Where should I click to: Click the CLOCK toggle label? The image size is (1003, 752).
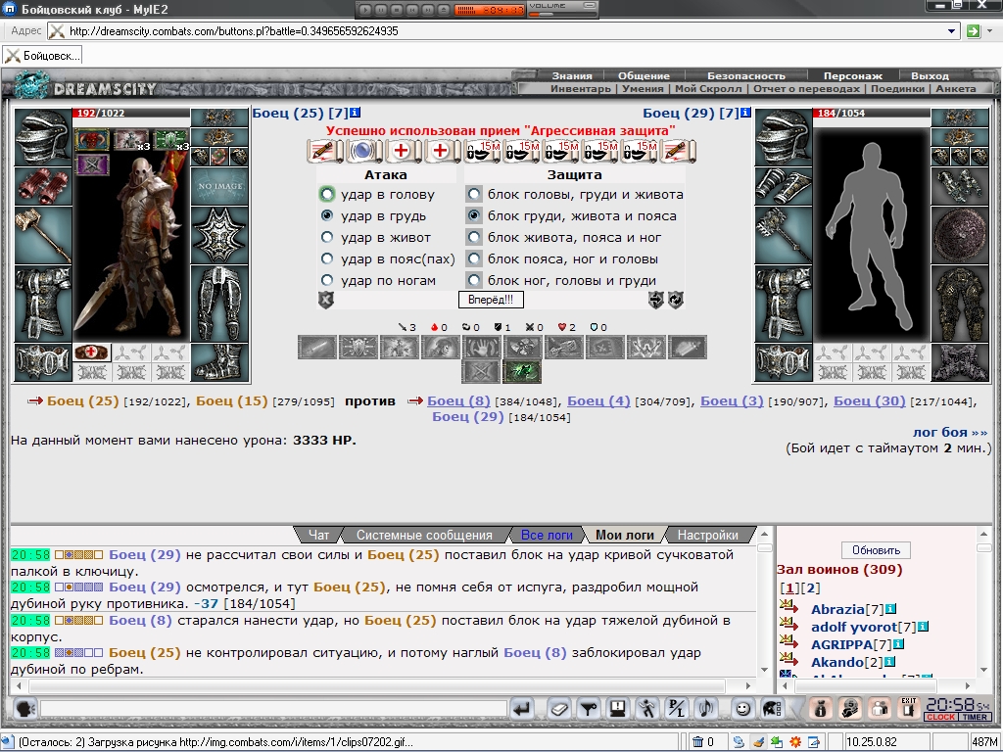pos(940,717)
